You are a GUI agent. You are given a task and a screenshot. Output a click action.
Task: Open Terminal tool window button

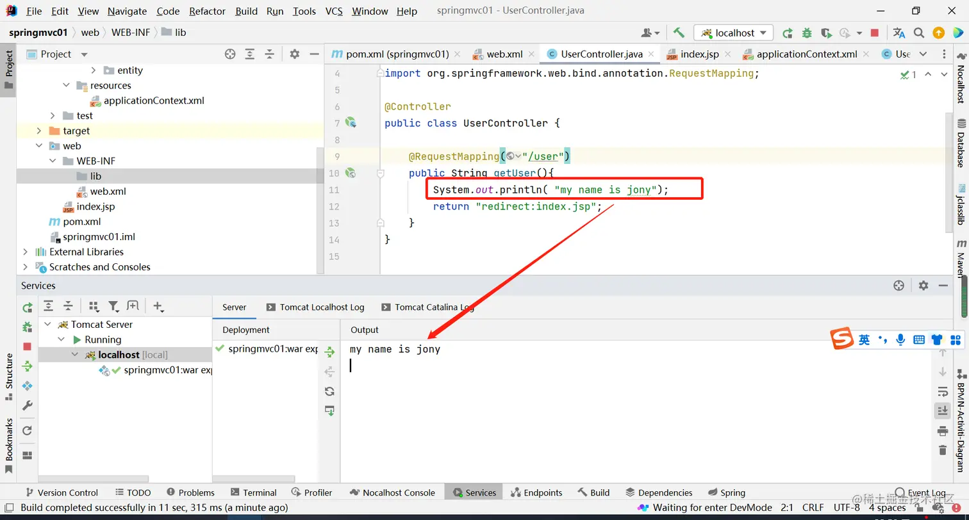[253, 492]
